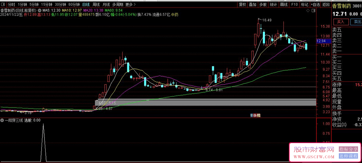Select the 5分钟 period
Viewport: 362px width, 163px height.
[34, 4]
